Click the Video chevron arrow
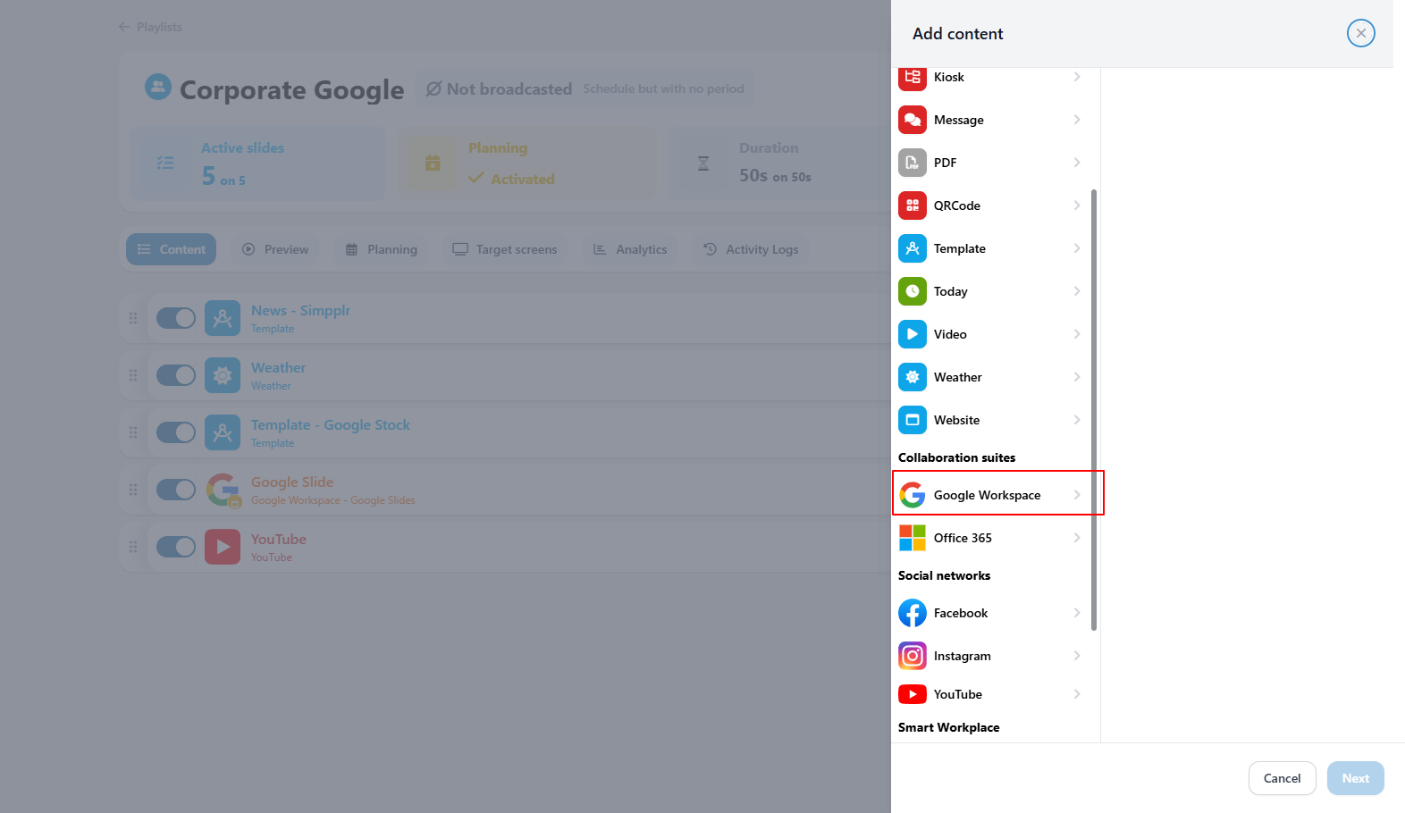Image resolution: width=1405 pixels, height=813 pixels. [1077, 334]
